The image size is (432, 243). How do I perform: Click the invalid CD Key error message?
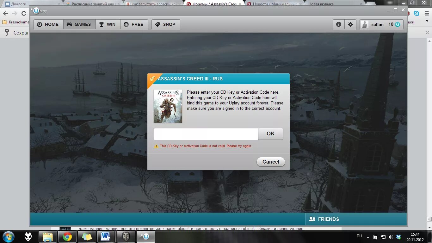(206, 146)
